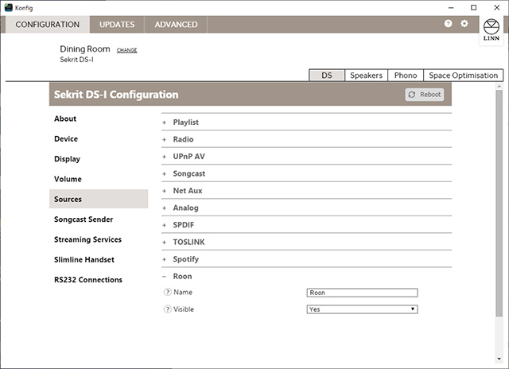Click the scrollbar up arrow
509x369 pixels.
coord(499,87)
